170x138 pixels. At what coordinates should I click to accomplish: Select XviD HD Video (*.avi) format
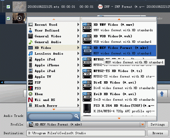(x=119, y=97)
